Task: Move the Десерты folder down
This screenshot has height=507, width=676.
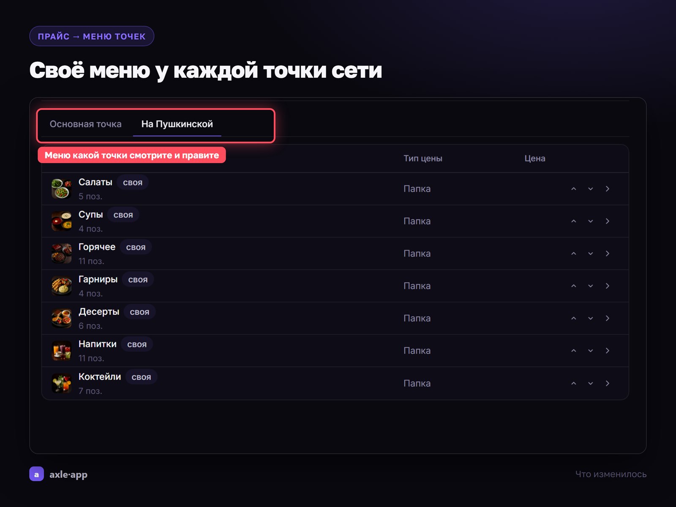Action: [591, 318]
